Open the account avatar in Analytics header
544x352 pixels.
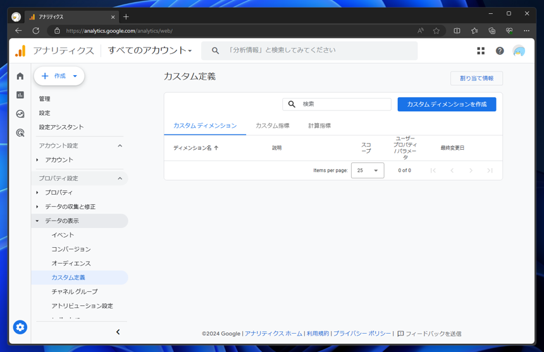[x=519, y=51]
